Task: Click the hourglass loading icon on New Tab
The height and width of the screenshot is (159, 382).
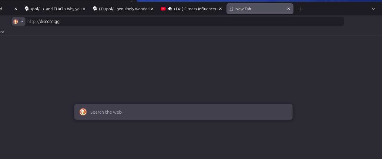Action: (x=231, y=9)
